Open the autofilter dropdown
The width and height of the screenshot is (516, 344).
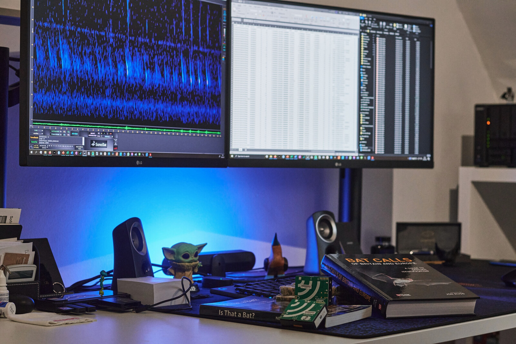[x=37, y=133]
